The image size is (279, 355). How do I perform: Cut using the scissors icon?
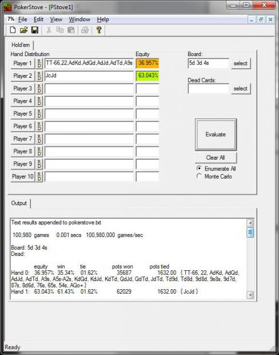pos(49,30)
